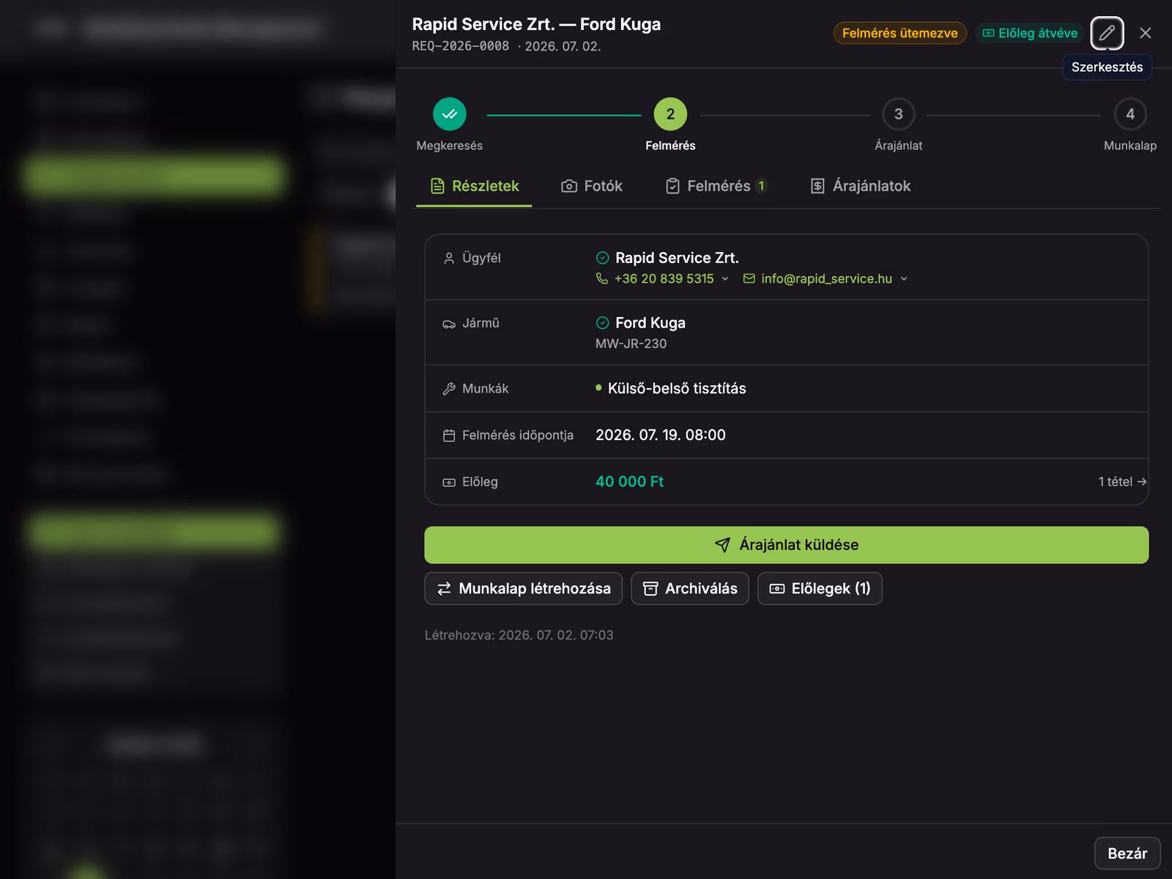The height and width of the screenshot is (879, 1172).
Task: Open the Felmérés tab with badge 1
Action: [x=716, y=186]
